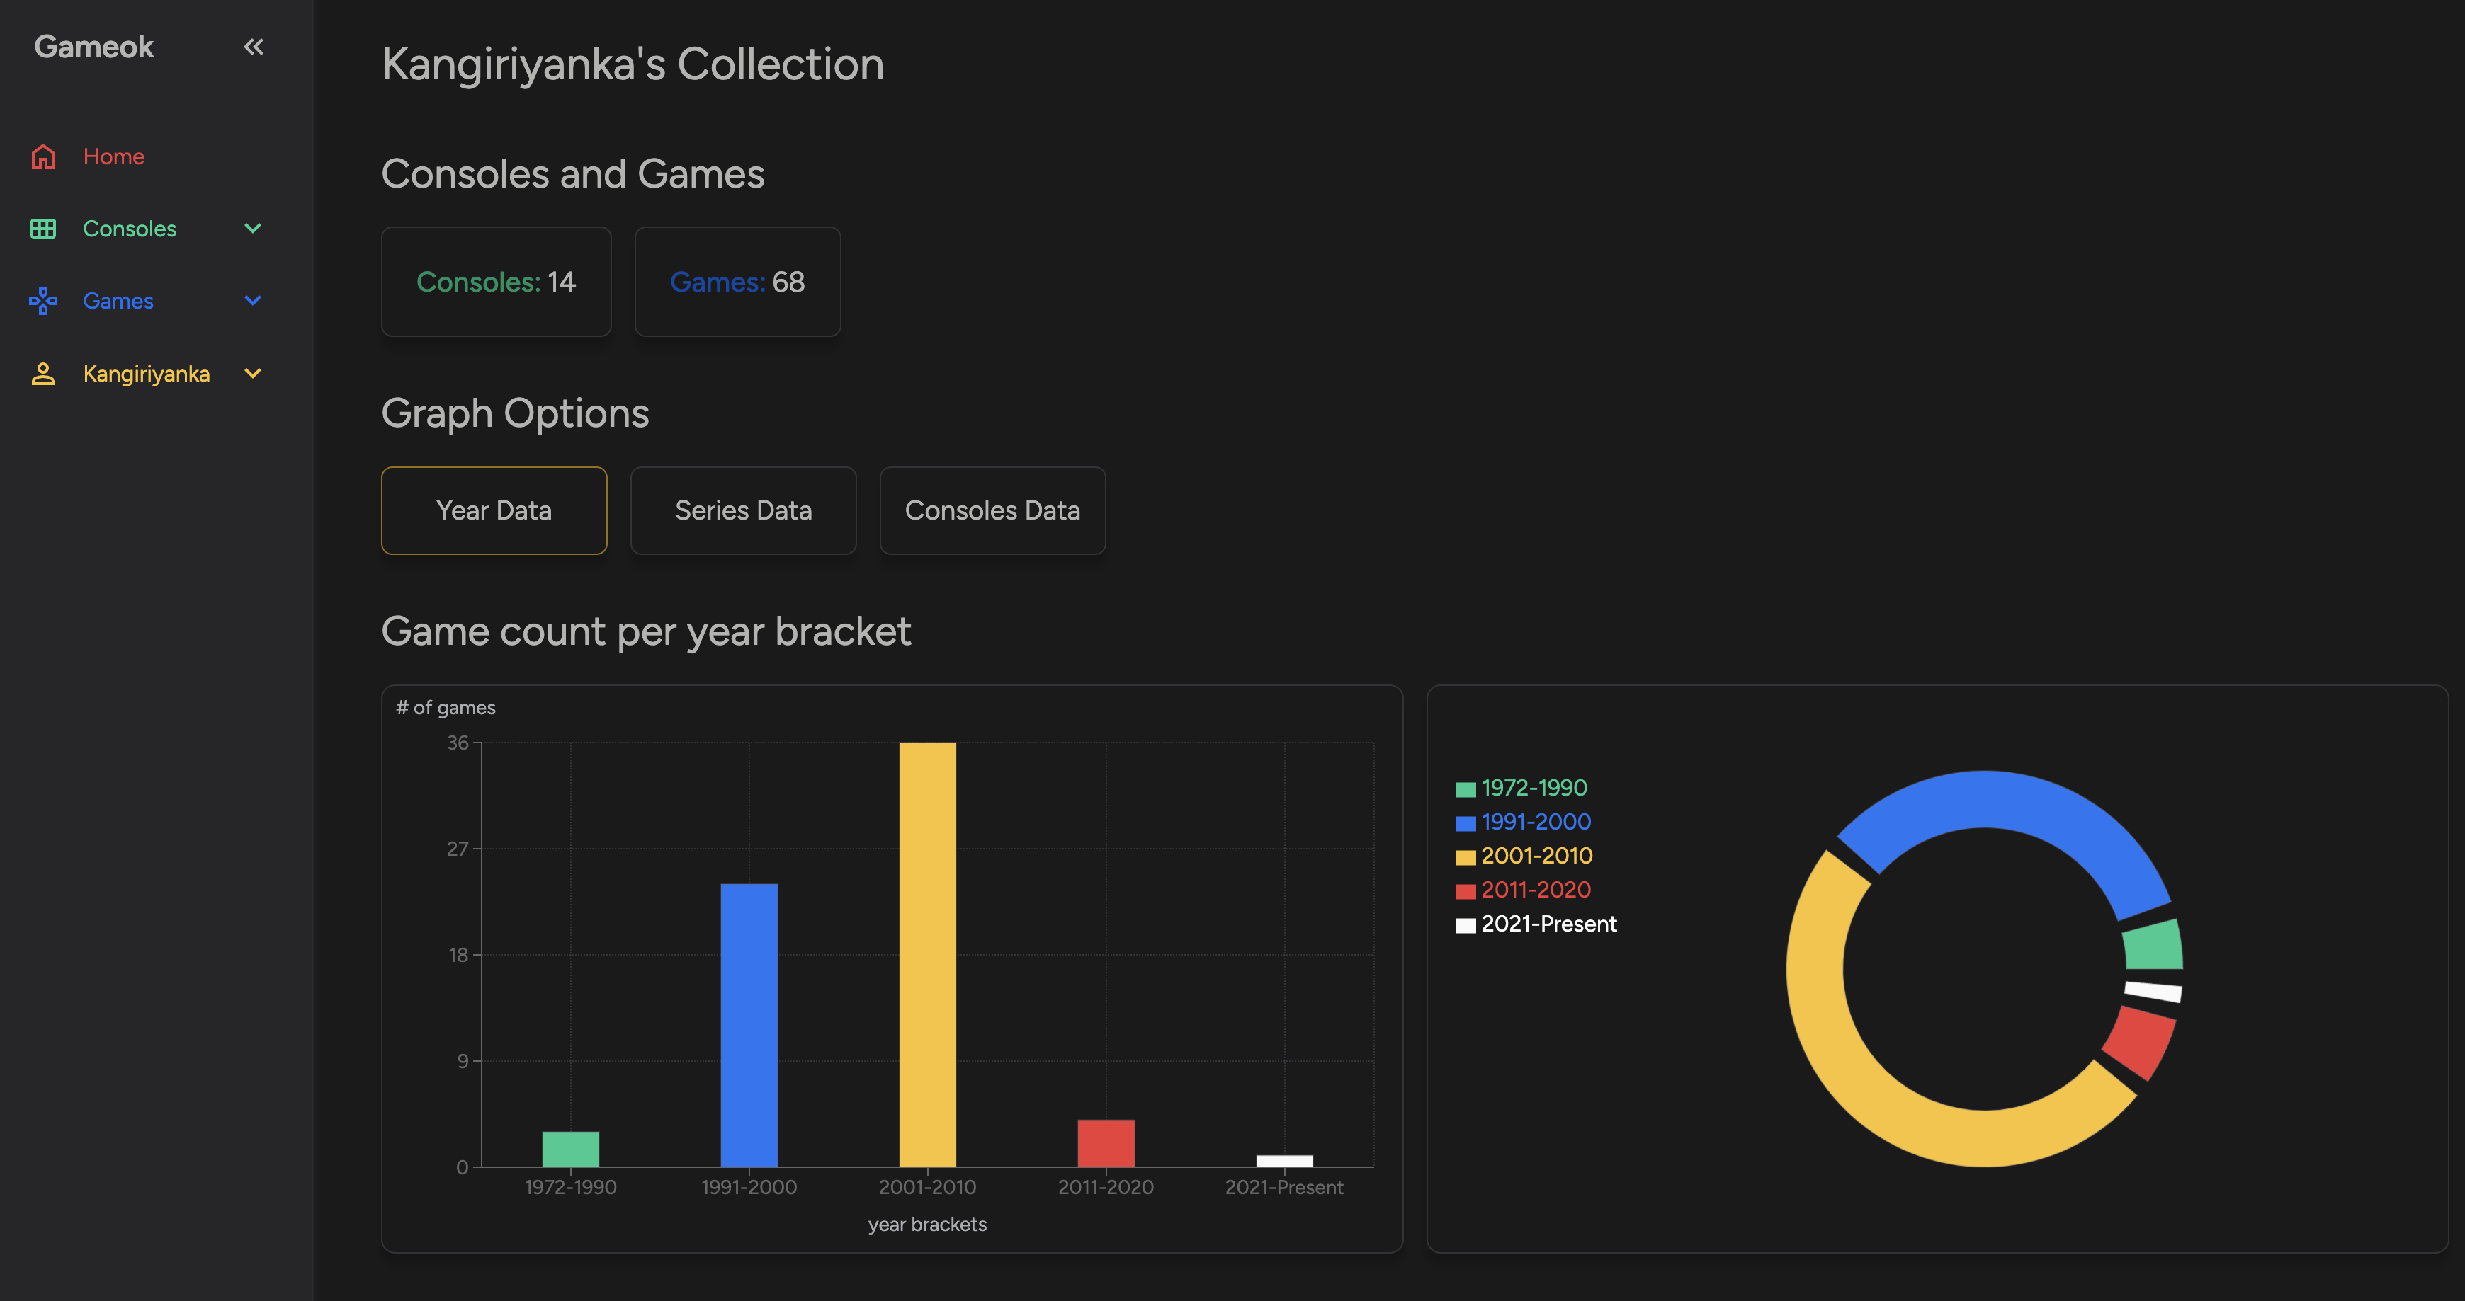Click the Gameok logo text

click(93, 47)
